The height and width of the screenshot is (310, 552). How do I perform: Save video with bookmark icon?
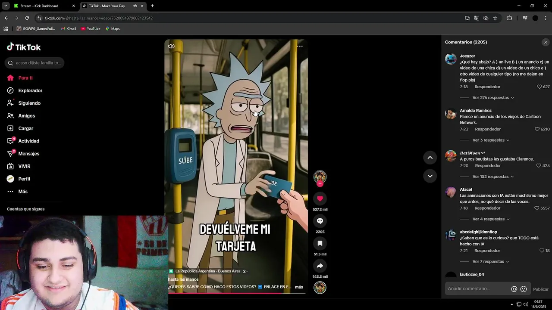point(320,243)
